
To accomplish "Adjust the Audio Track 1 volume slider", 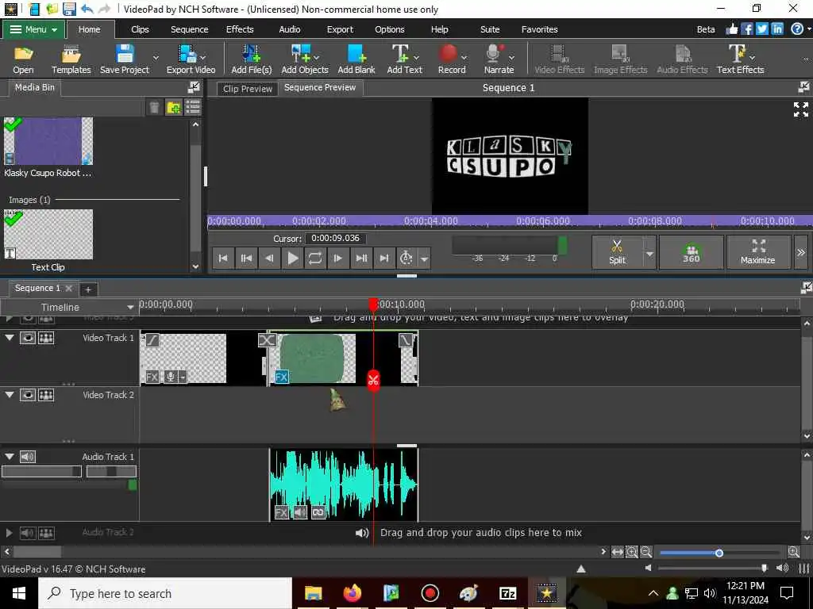I will (41, 471).
